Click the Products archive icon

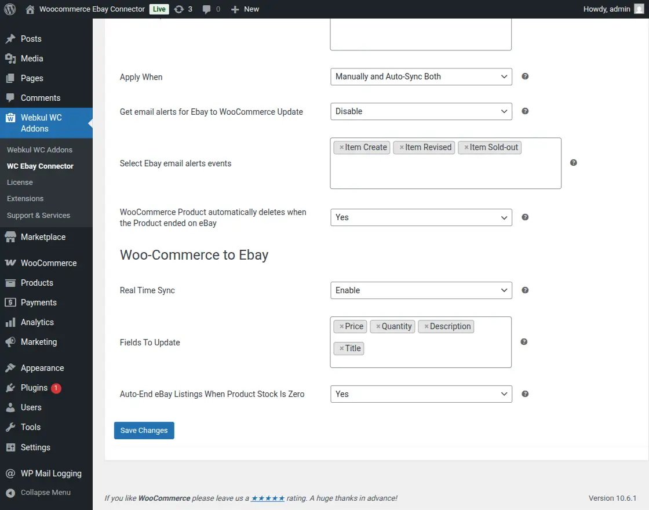pyautogui.click(x=10, y=283)
